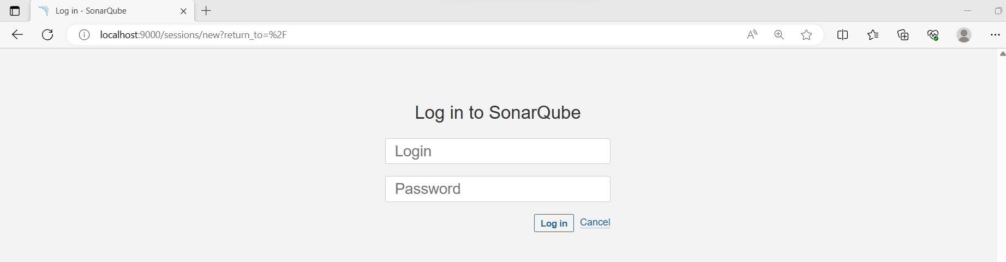The width and height of the screenshot is (1006, 262).
Task: Open the Collections icon
Action: pos(903,35)
